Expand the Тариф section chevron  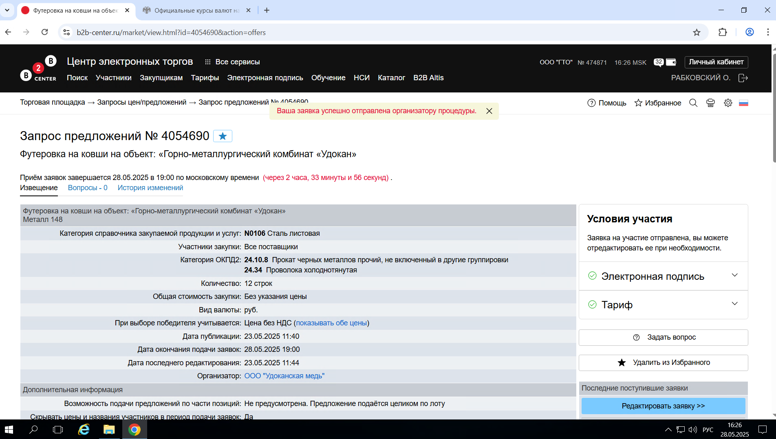coord(734,304)
